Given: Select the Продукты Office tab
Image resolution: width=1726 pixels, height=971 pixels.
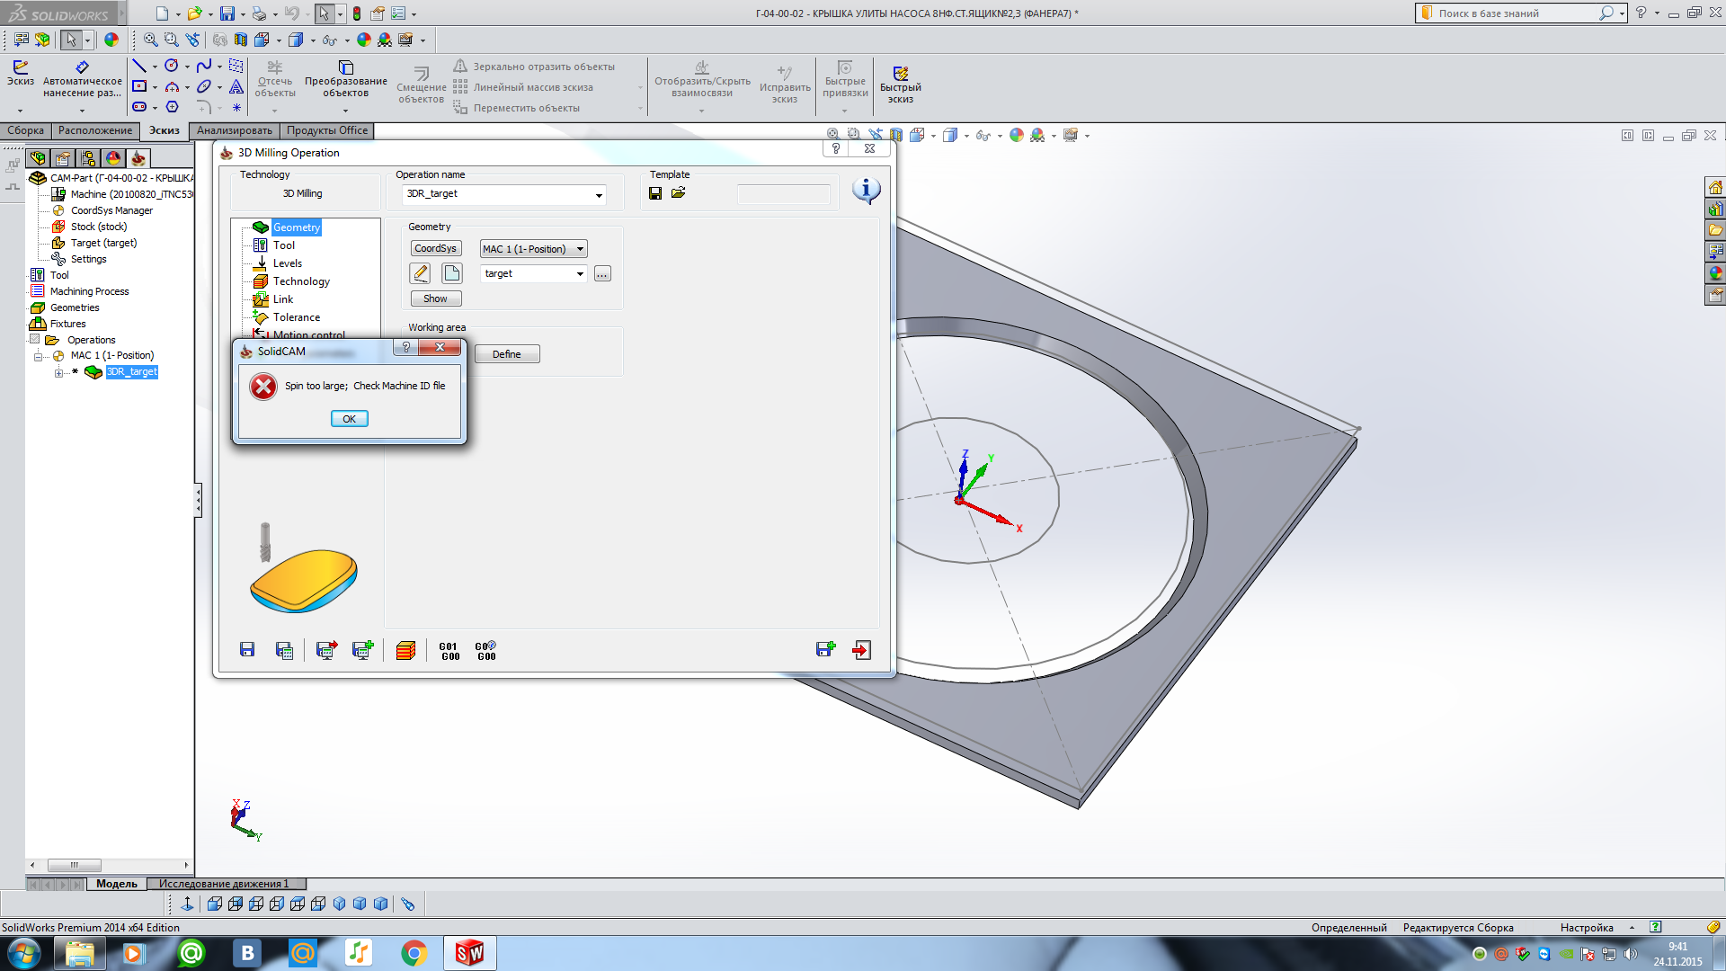Looking at the screenshot, I should (x=327, y=130).
